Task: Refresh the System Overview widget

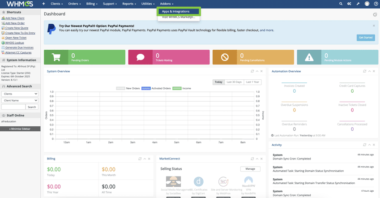Action: tap(252, 71)
